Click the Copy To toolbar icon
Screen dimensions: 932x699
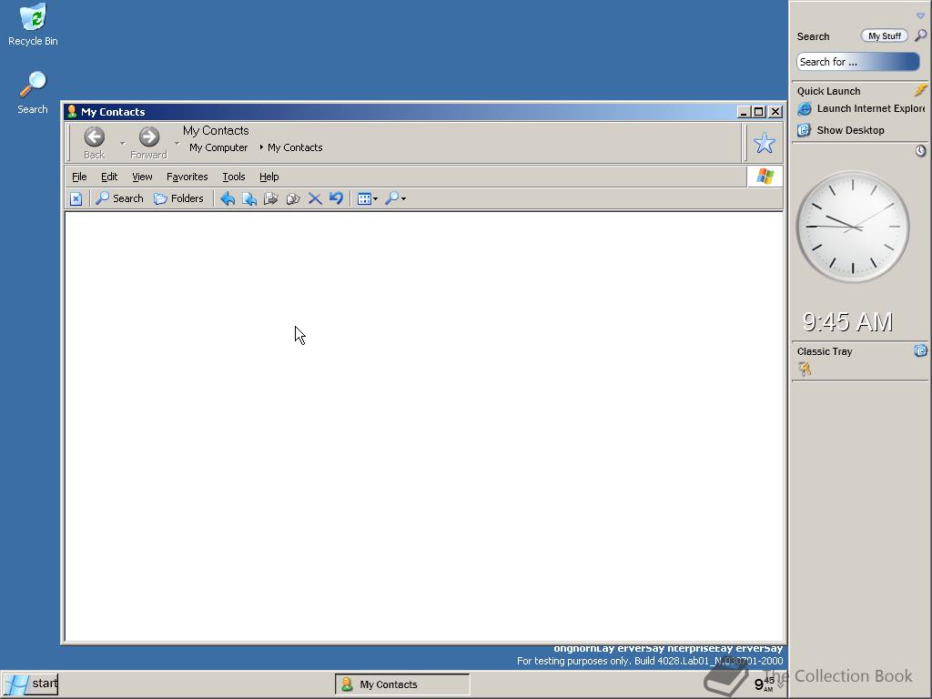tap(271, 198)
